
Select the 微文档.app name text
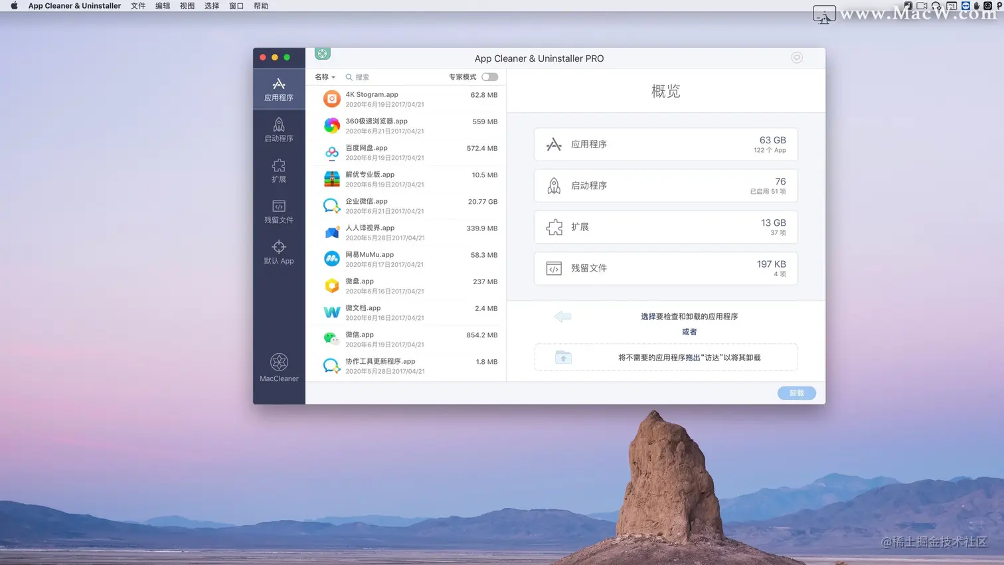(x=363, y=308)
